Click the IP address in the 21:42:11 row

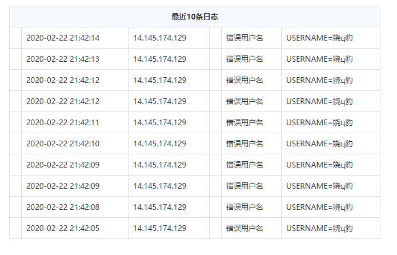159,122
